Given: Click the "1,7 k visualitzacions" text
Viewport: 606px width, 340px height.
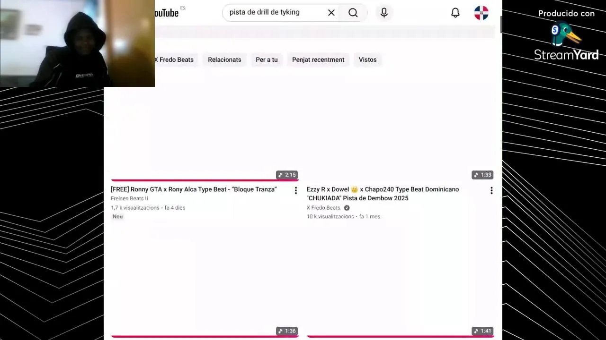Looking at the screenshot, I should [135, 208].
